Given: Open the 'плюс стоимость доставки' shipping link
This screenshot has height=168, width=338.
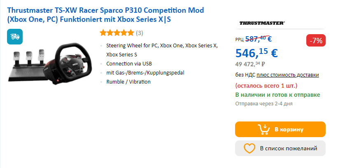Looking at the screenshot, I should [x=287, y=75].
